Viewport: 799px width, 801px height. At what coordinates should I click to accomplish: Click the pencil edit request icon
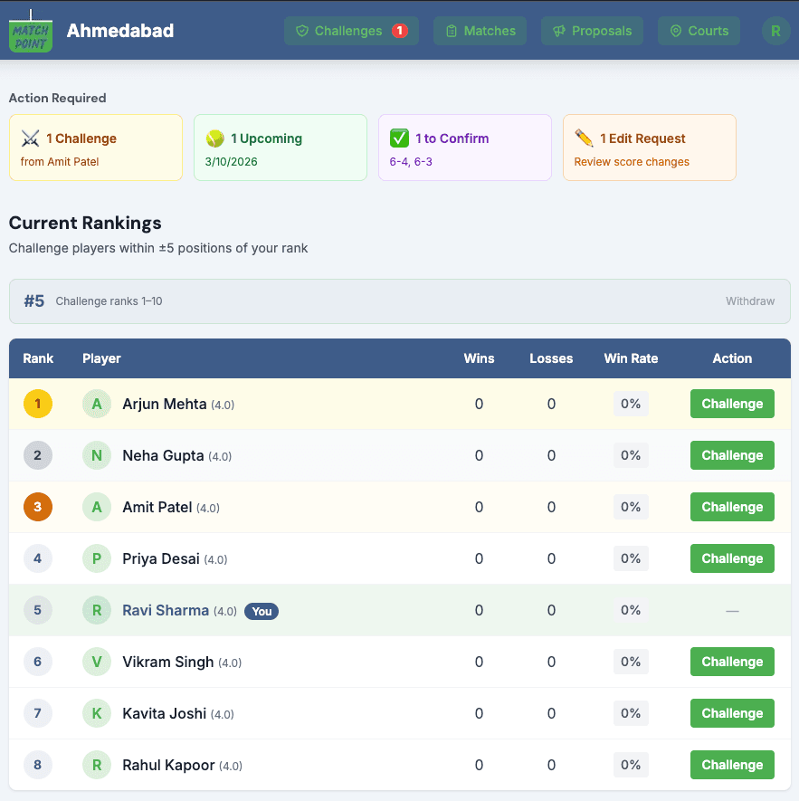point(584,138)
